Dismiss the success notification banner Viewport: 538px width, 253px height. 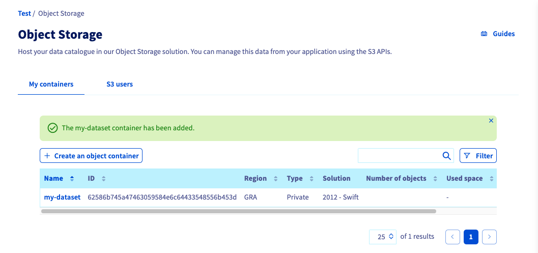(x=491, y=121)
